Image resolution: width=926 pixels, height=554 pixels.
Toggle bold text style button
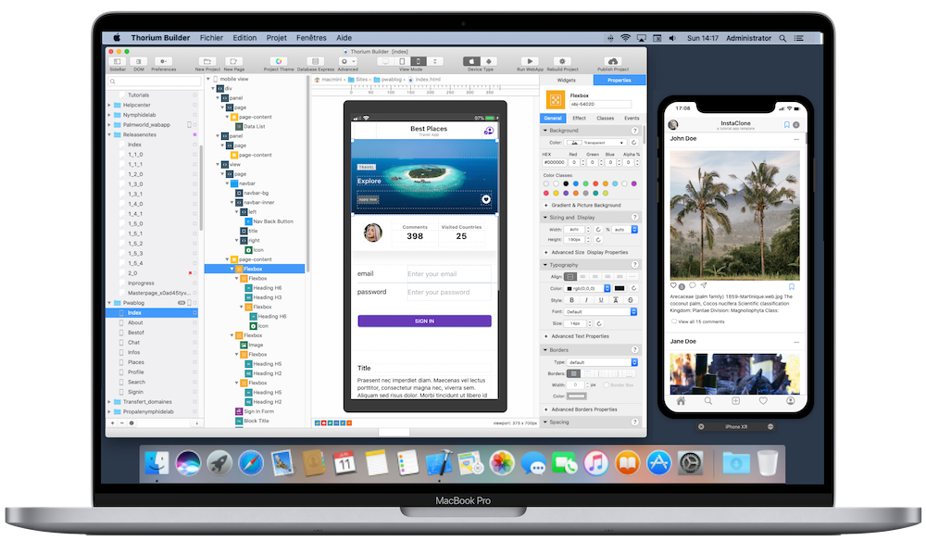click(572, 300)
